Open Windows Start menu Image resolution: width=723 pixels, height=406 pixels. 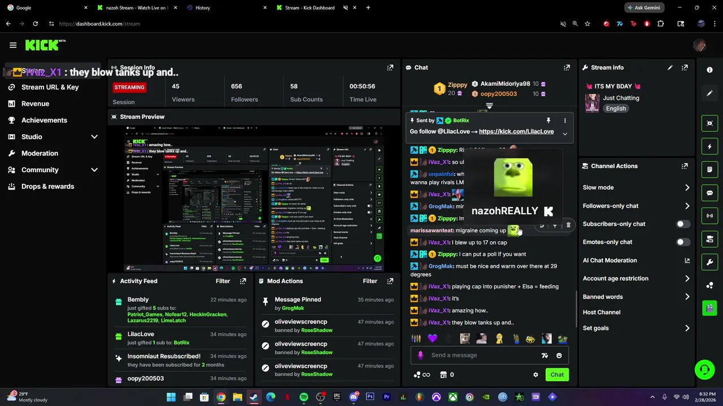point(171,397)
